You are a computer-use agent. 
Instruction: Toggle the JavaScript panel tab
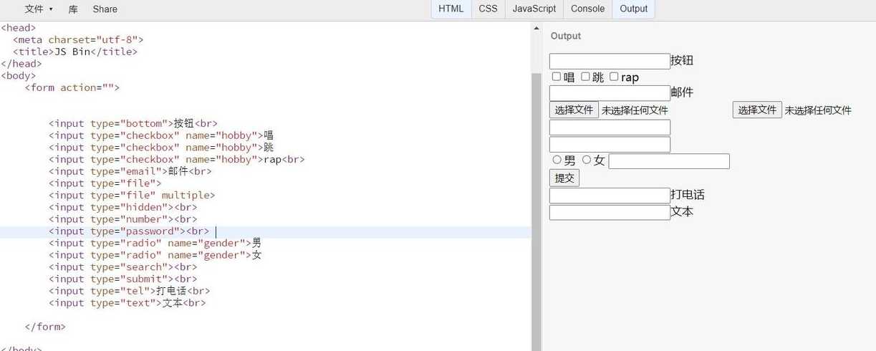coord(534,9)
